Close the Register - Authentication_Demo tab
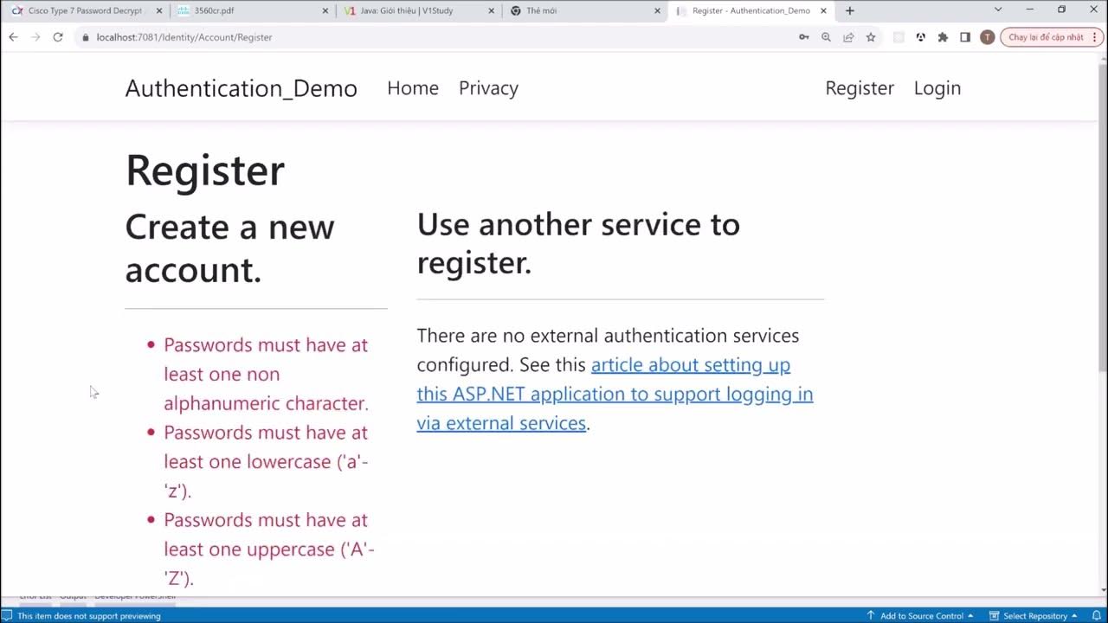1108x623 pixels. (x=823, y=10)
